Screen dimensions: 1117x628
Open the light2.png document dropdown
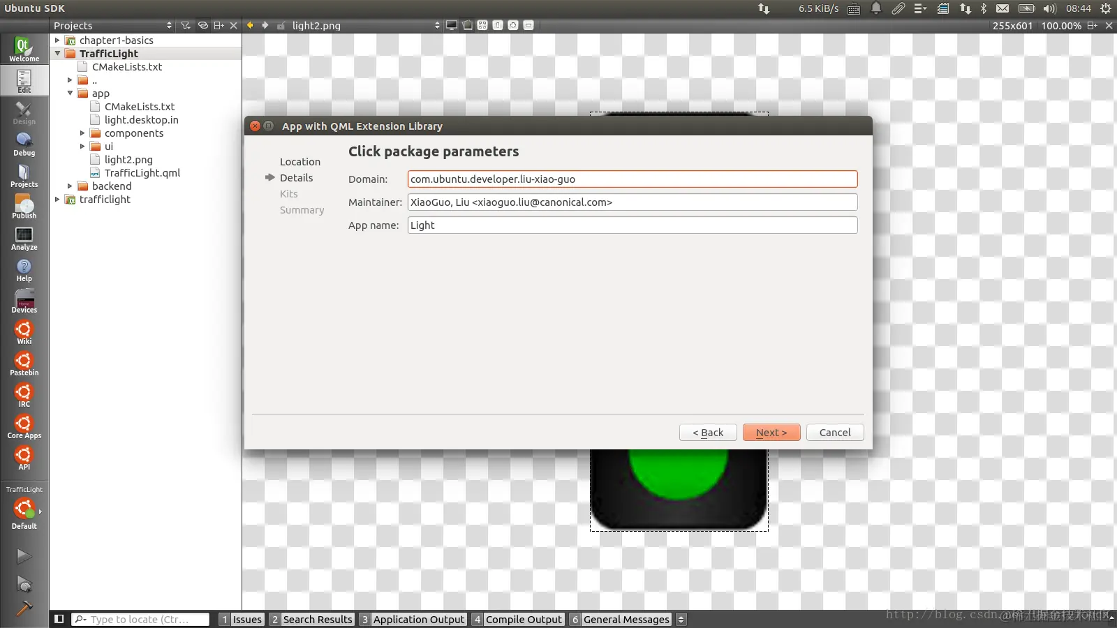click(366, 25)
